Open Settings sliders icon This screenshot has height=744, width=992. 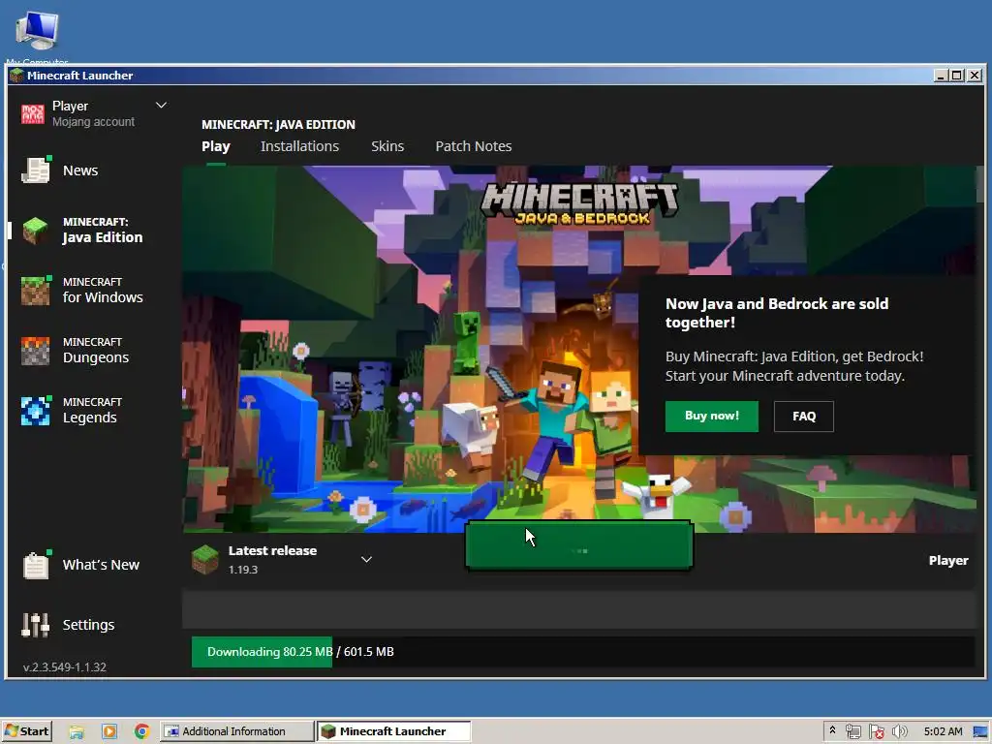[x=36, y=625]
